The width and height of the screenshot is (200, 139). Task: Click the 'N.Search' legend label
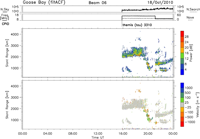(193, 9)
